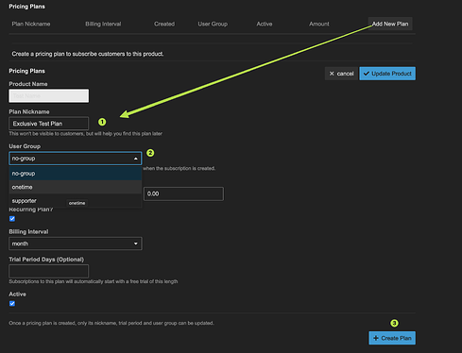Viewport: 462px width, 353px height.
Task: Click the 0.00 amount field
Action: tap(183, 193)
